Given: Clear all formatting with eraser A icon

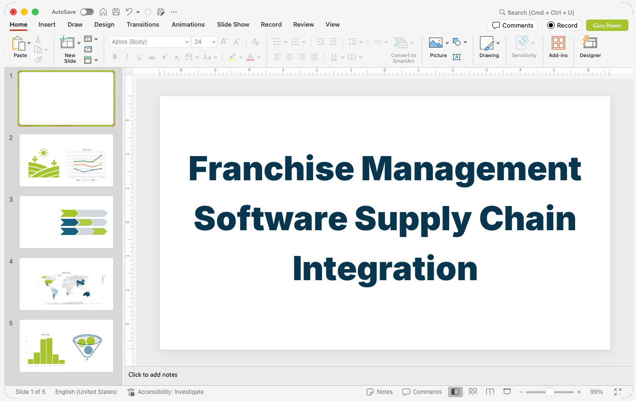Looking at the screenshot, I should click(x=256, y=42).
